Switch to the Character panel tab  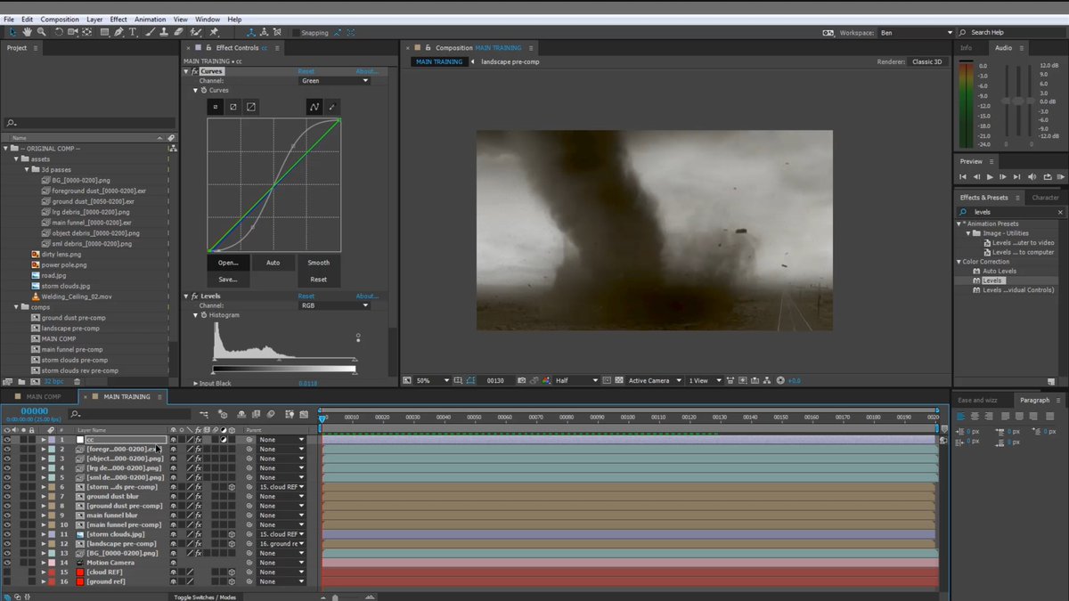[1045, 198]
